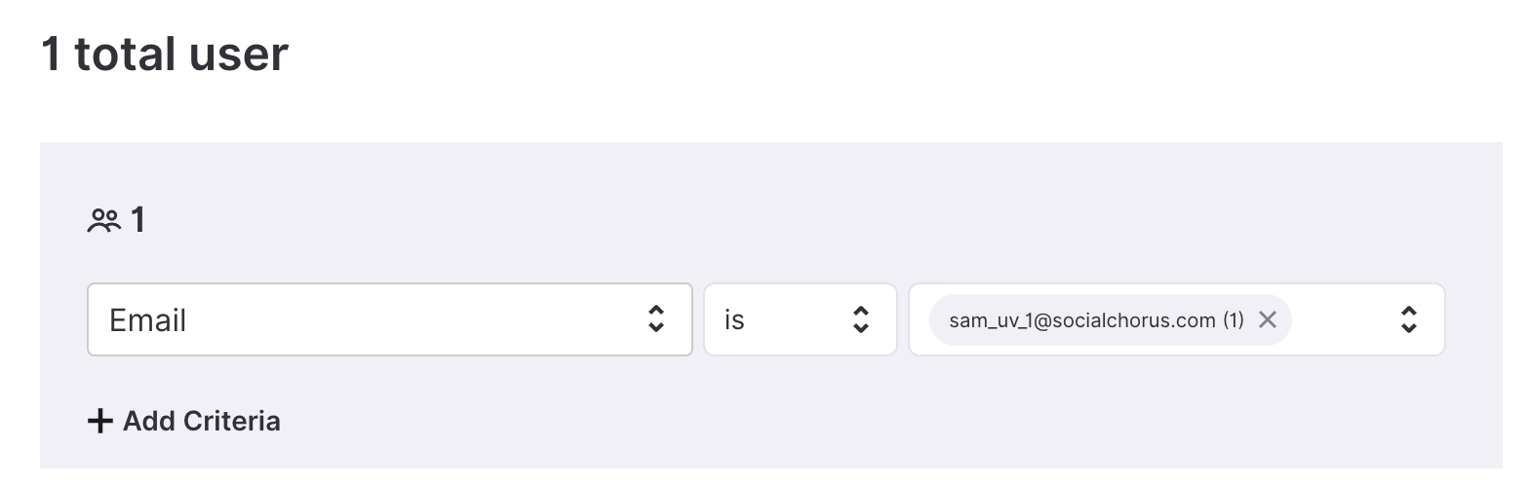
Task: Click the "1 total user" heading
Action: [165, 54]
